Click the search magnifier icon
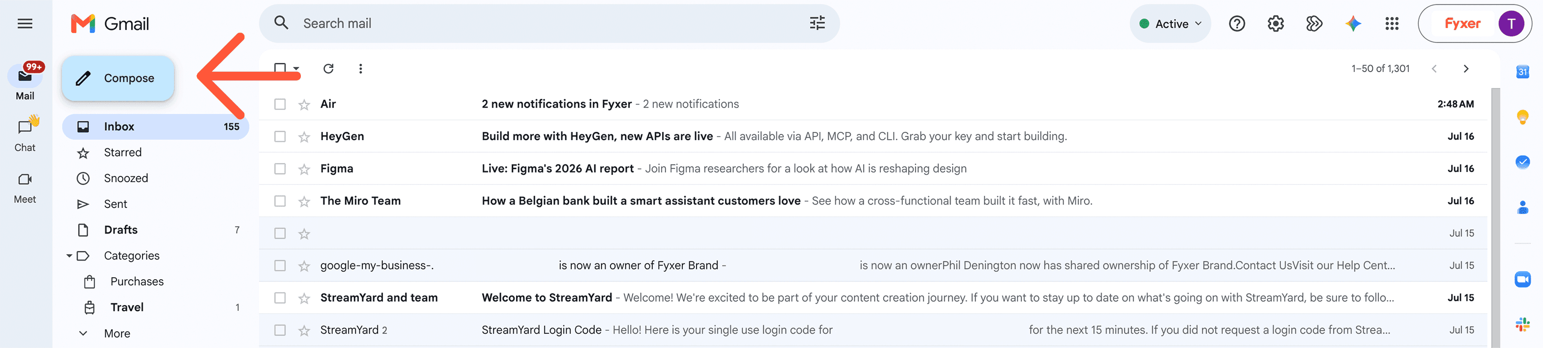Screen dimensions: 1543x348 click(281, 23)
